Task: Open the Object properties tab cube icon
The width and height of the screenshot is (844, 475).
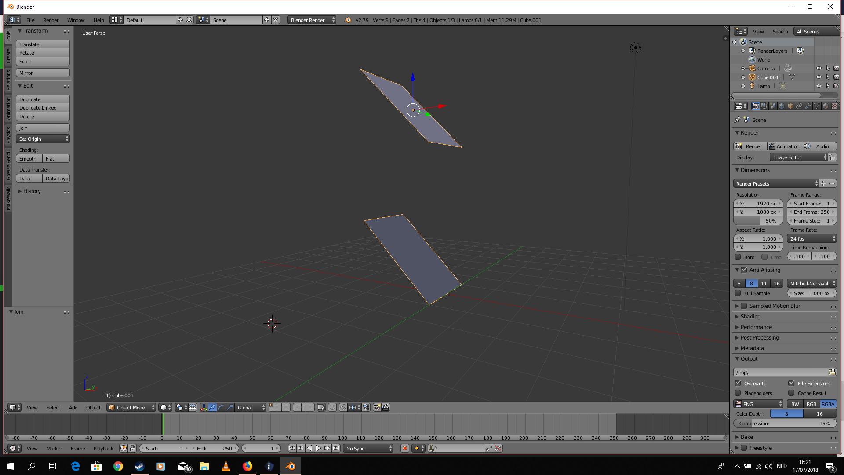Action: (x=790, y=106)
